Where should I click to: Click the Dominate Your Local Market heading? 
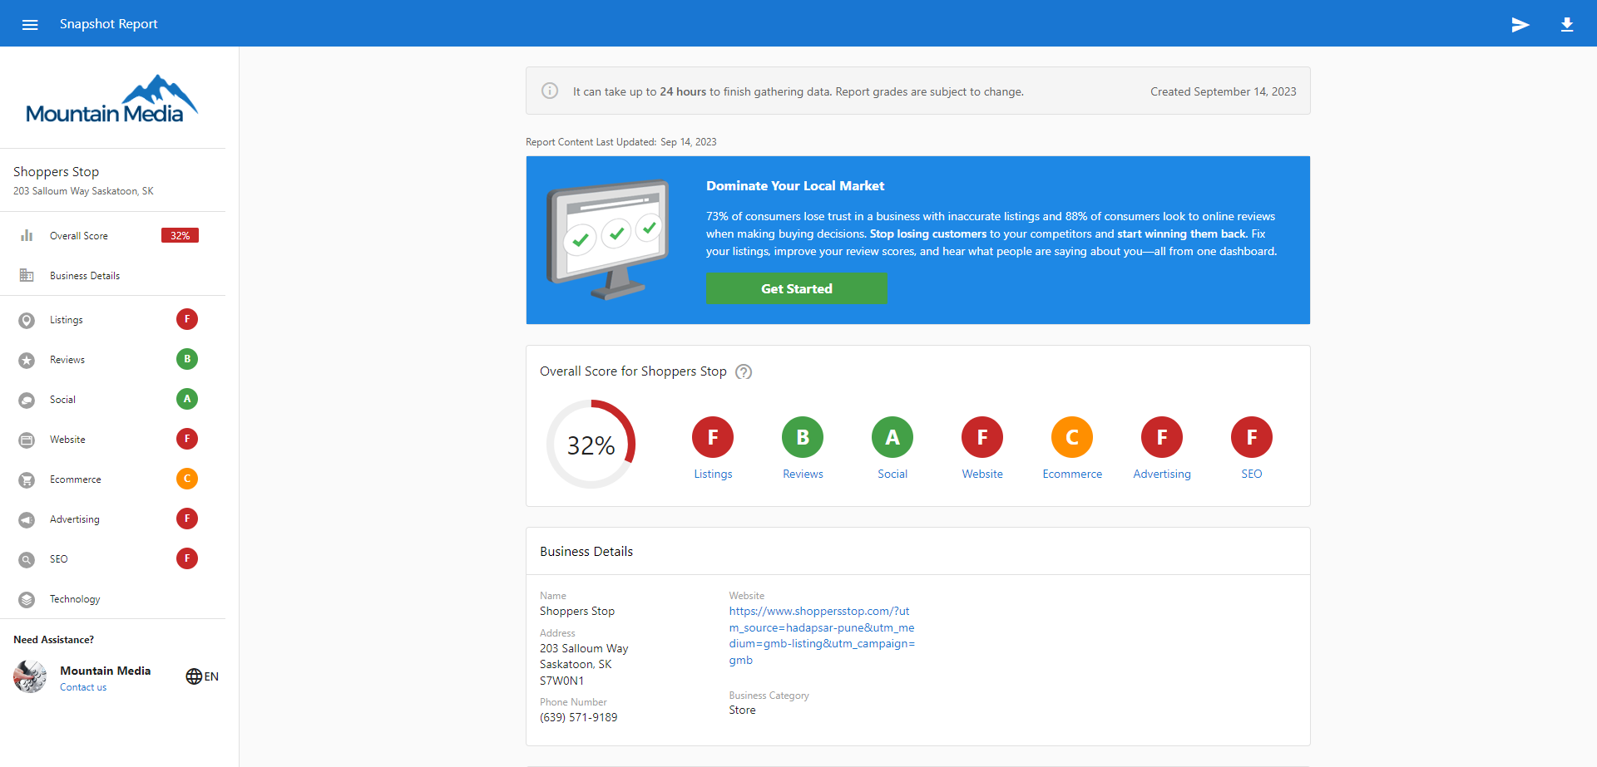(795, 186)
